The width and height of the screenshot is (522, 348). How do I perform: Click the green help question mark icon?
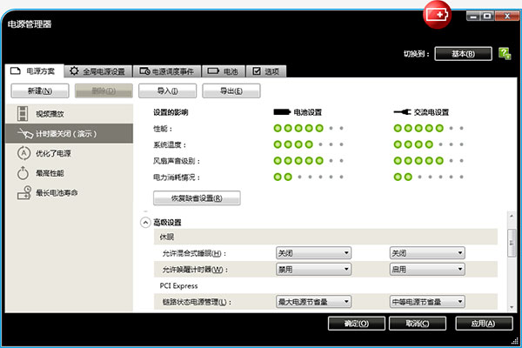coord(505,54)
